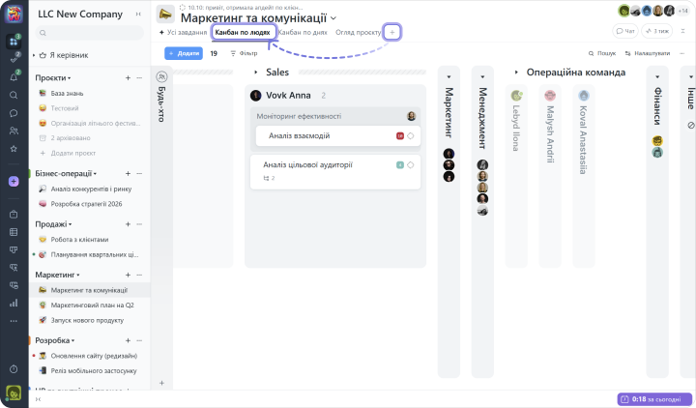The width and height of the screenshot is (696, 408).
Task: Switch to the Усі завдання tab
Action: 184,32
